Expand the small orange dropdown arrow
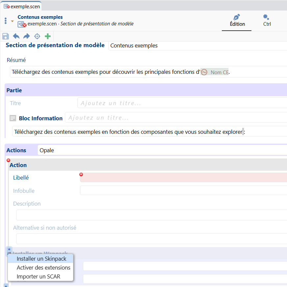Viewport: 287px width, 287px height. click(12, 21)
